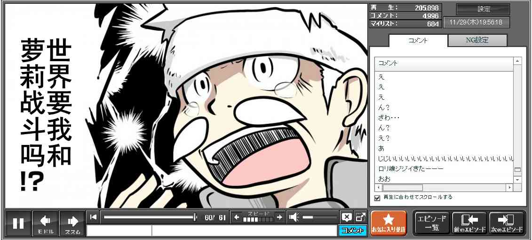Click the モドル back arrow button
This screenshot has width=532, height=240.
46,223
